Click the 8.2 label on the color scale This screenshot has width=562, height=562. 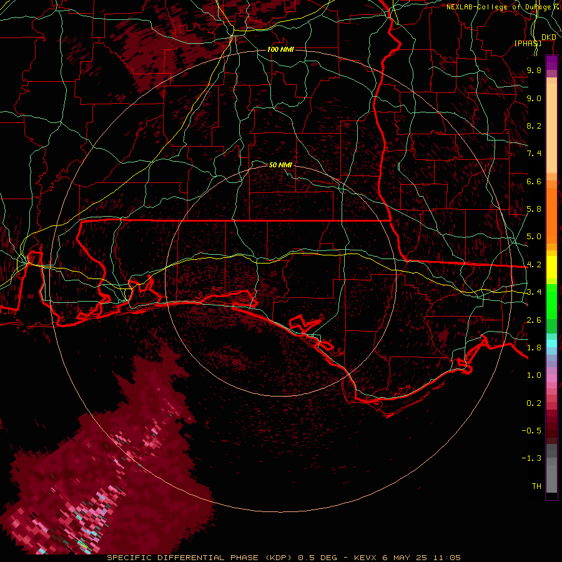click(x=534, y=126)
